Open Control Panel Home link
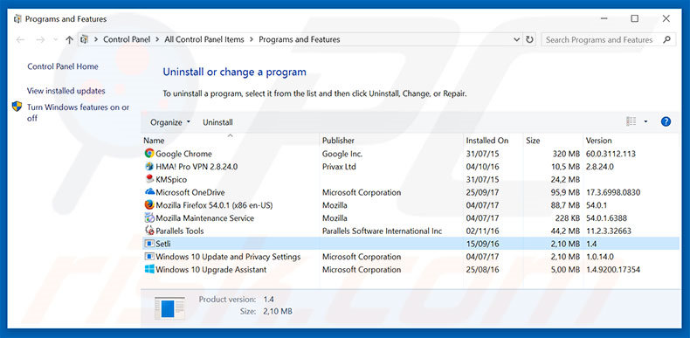This screenshot has height=338, width=690. 63,66
